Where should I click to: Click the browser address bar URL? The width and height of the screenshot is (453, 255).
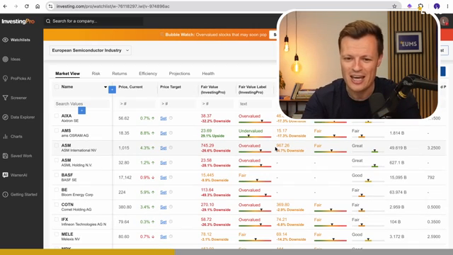coord(113,6)
